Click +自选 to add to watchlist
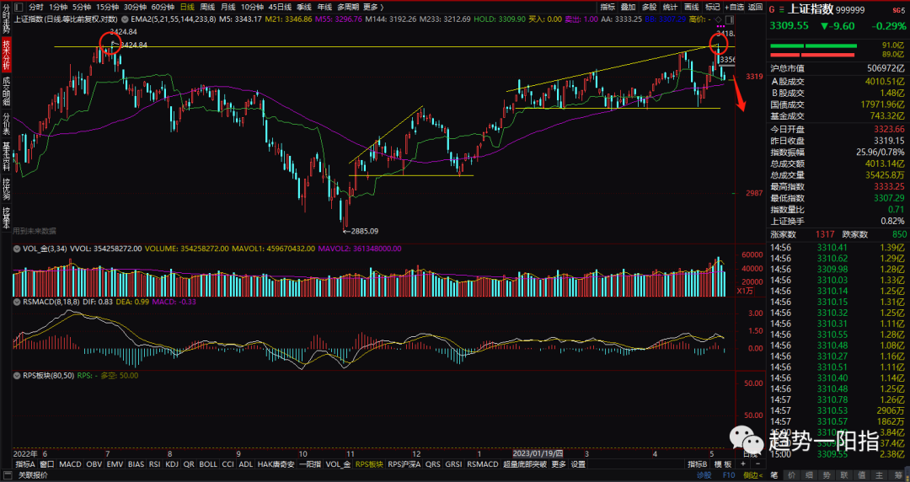This screenshot has height=482, width=910. click(734, 7)
